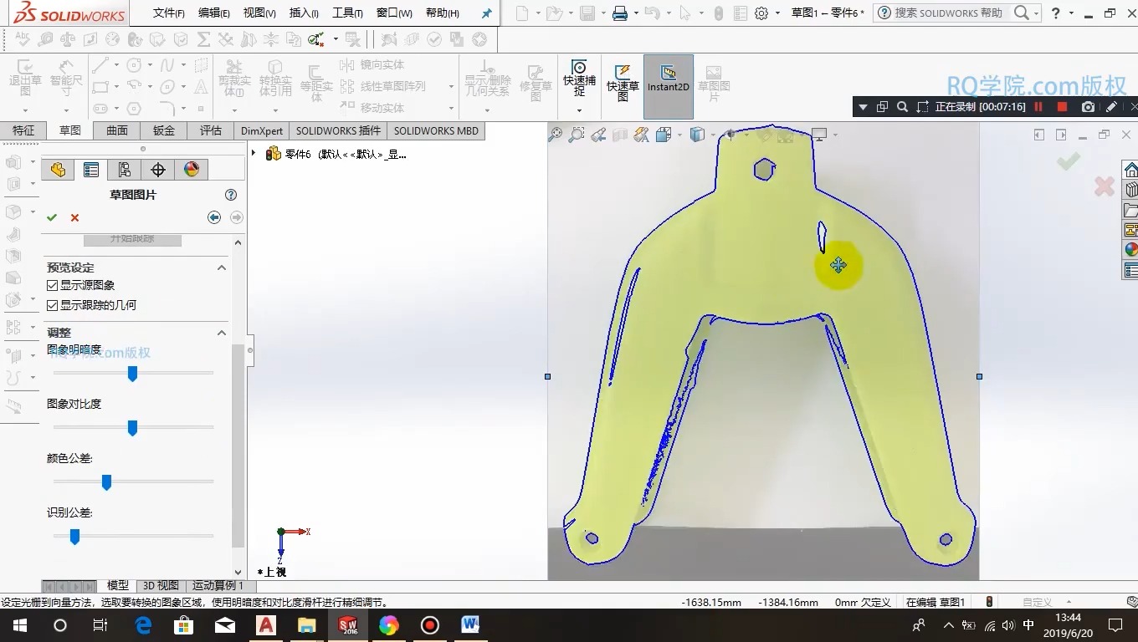Select the zoom to area magnifier icon
This screenshot has height=642, width=1138.
tap(577, 134)
